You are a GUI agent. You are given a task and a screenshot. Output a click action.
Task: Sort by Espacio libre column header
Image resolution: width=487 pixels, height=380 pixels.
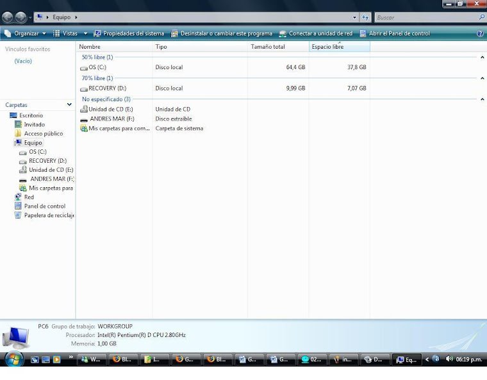click(340, 47)
